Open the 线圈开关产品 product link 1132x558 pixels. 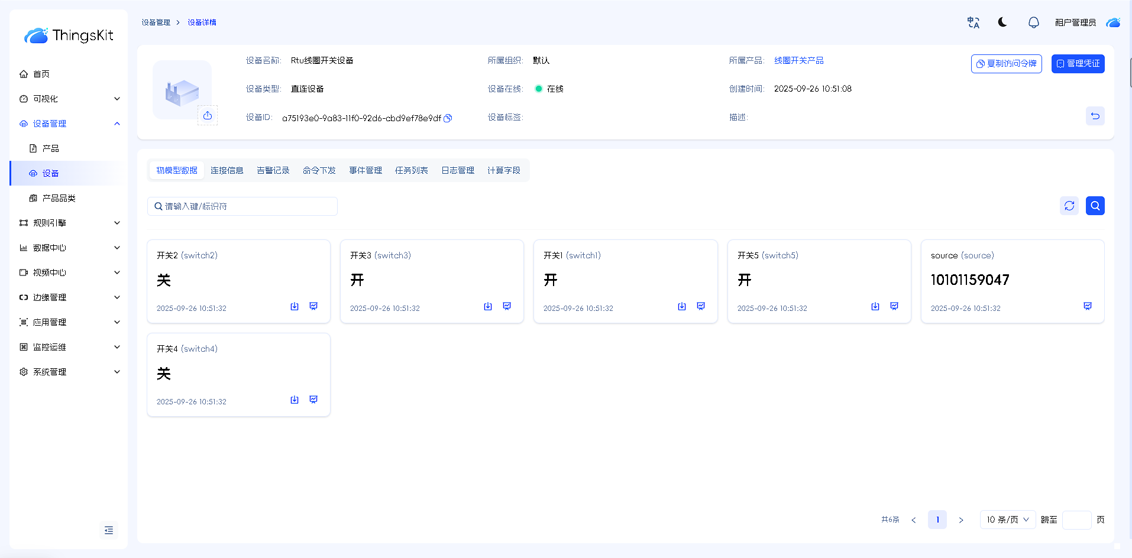pos(798,60)
